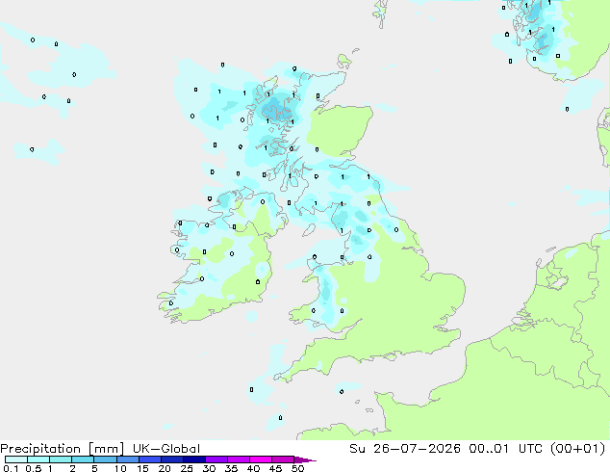Choose the 15–20 mm legend swatch
This screenshot has height=472, width=610.
coord(149,459)
